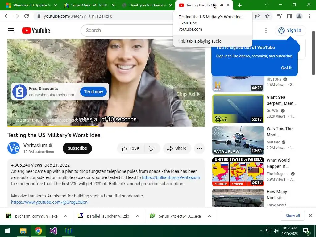Click the Share button under the video
This screenshot has width=316, height=237.
(x=177, y=148)
